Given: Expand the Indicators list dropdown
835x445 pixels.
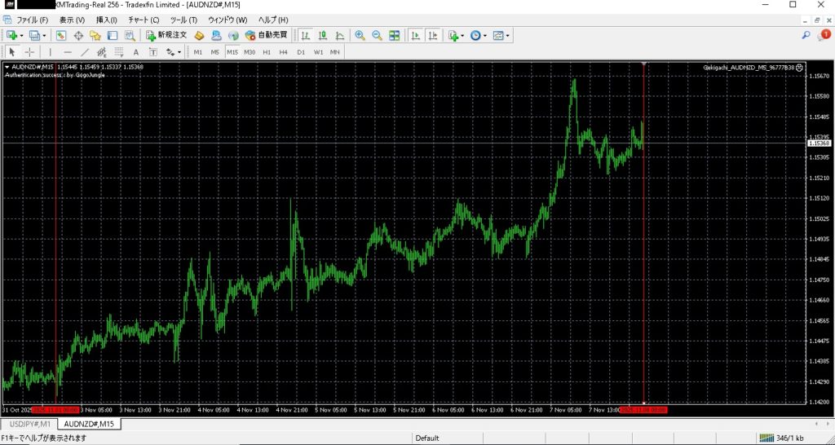Looking at the screenshot, I should pos(462,35).
